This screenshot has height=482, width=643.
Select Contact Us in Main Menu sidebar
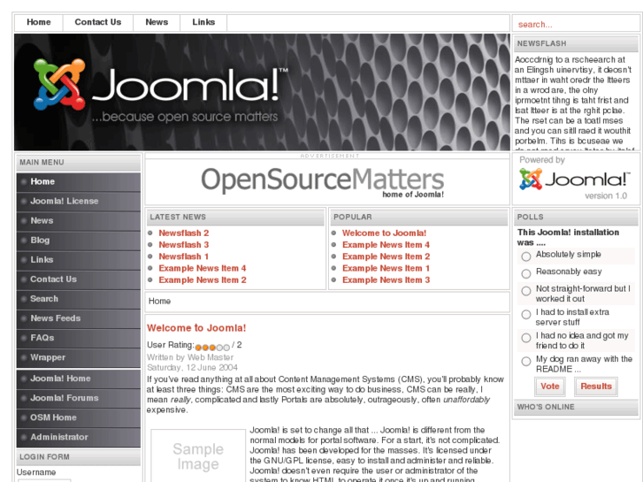coord(79,279)
